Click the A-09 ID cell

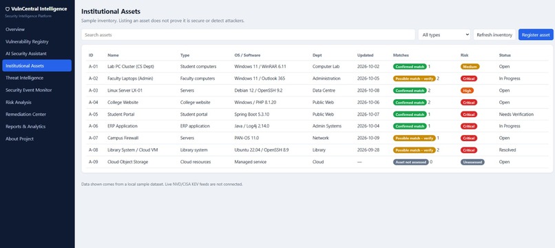(x=93, y=162)
